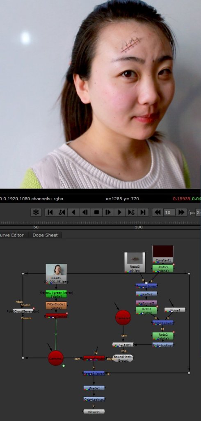The image size is (201, 421).
Task: Select the Noise1 node
Action: pyautogui.click(x=175, y=310)
